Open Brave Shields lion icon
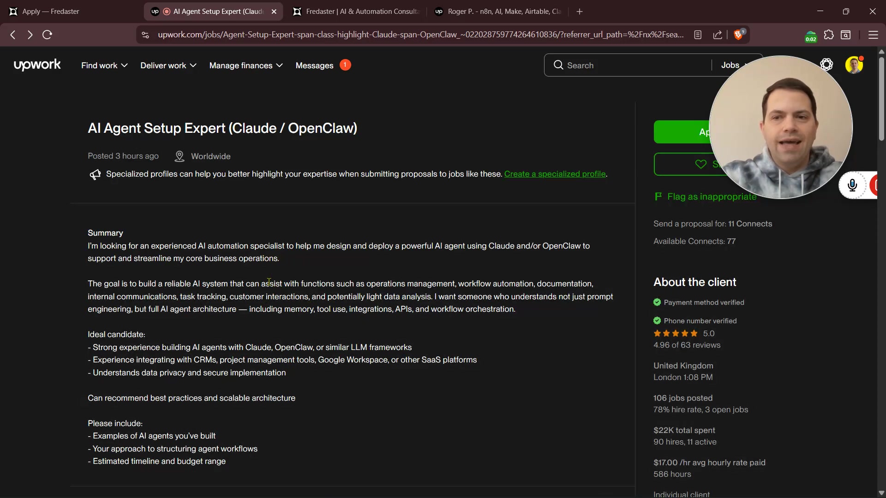This screenshot has width=886, height=498. point(738,35)
